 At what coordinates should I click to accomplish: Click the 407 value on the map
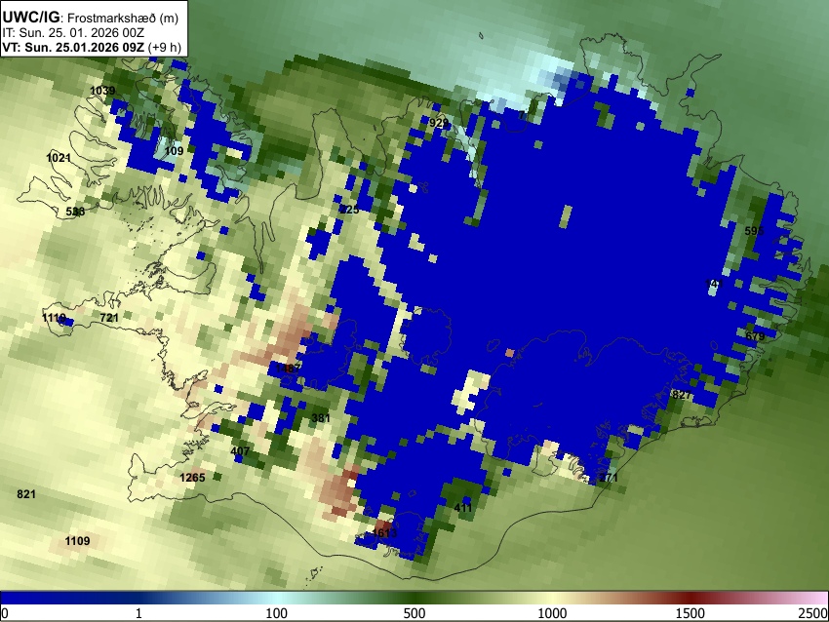[240, 450]
